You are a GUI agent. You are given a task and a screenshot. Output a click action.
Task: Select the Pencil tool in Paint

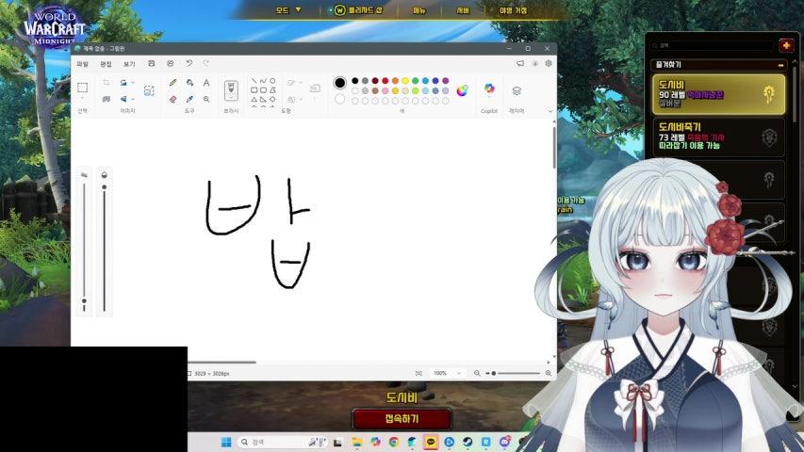pos(173,82)
